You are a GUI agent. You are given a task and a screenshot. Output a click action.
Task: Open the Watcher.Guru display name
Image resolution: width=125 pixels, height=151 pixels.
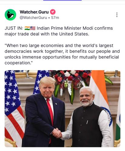coord(34,12)
